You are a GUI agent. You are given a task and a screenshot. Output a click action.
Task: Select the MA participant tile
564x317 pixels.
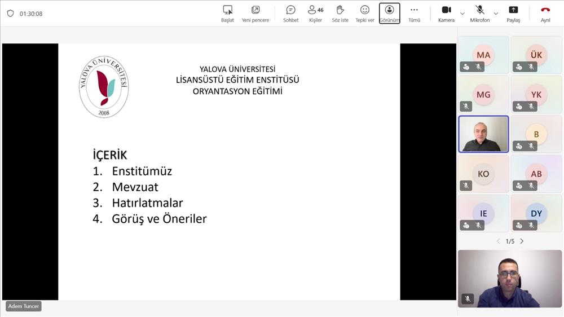pos(483,55)
